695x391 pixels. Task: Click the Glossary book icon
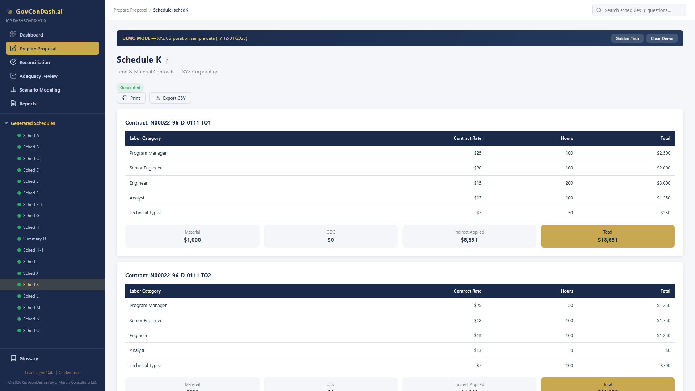point(13,358)
